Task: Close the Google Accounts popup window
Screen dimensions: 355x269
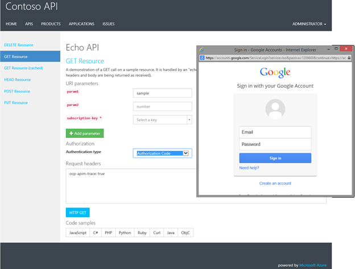Action: [x=346, y=48]
